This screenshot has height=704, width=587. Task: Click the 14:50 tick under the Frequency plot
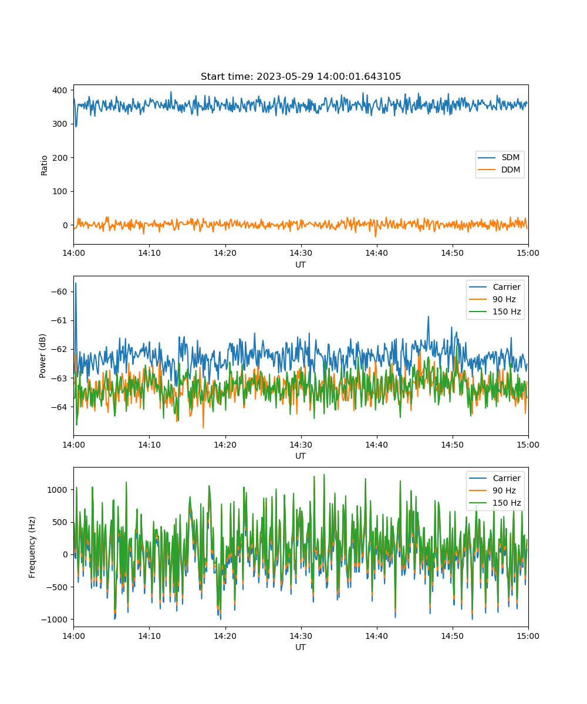(452, 635)
